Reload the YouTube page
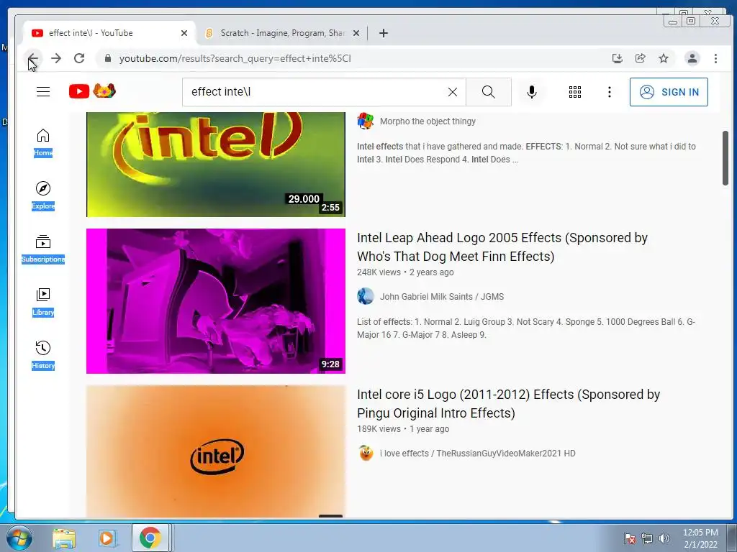The width and height of the screenshot is (737, 552). click(79, 59)
